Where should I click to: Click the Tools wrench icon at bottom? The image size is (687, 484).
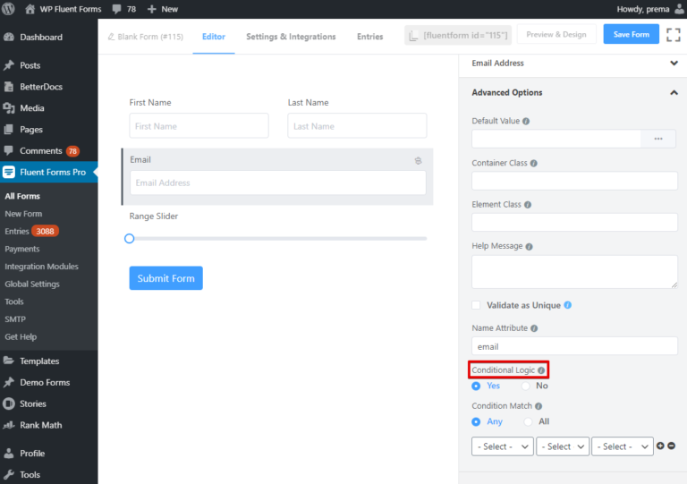coord(9,474)
